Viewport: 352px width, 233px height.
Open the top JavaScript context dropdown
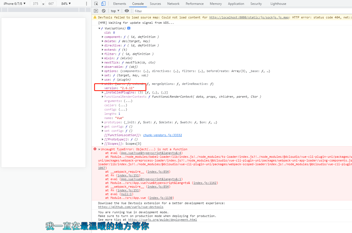coord(115,11)
